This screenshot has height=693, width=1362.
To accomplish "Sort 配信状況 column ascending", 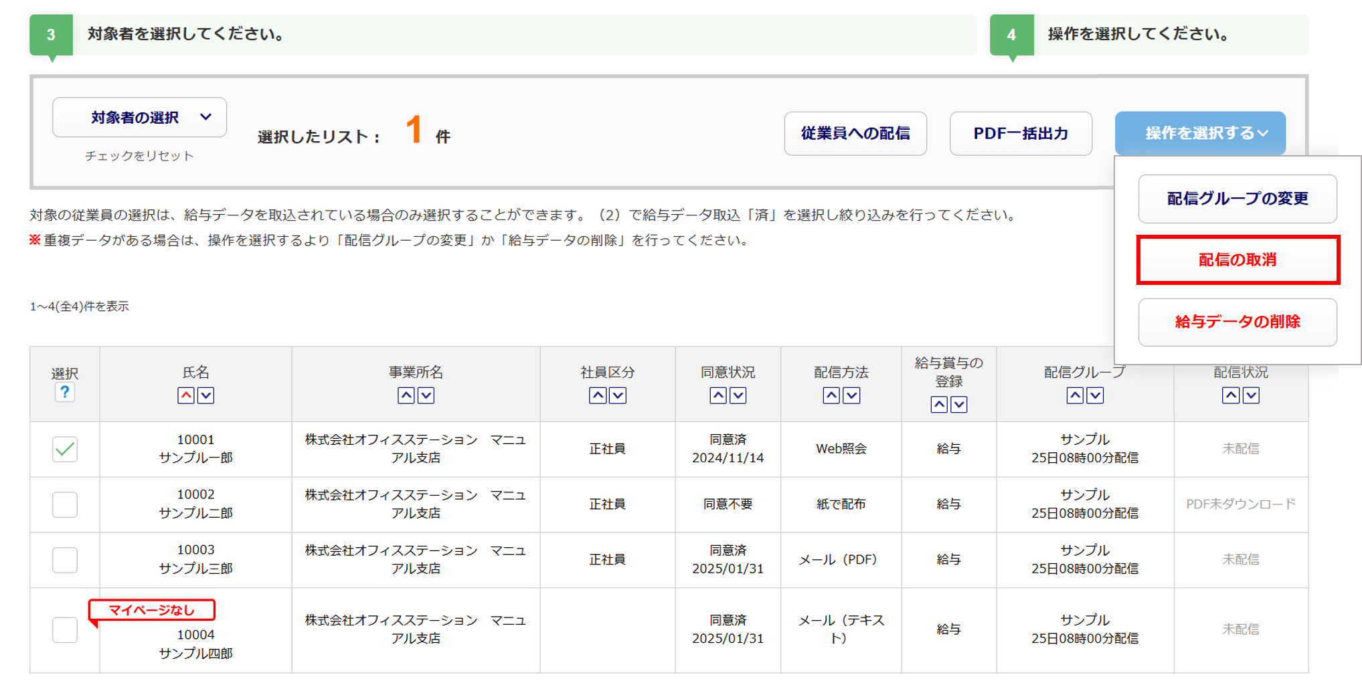I will 1231,395.
